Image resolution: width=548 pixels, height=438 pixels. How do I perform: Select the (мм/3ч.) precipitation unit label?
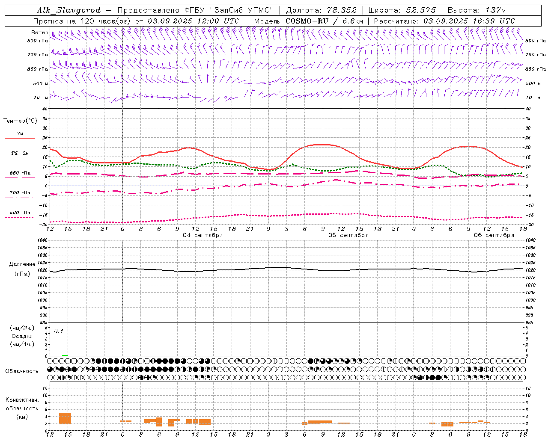[22, 328]
